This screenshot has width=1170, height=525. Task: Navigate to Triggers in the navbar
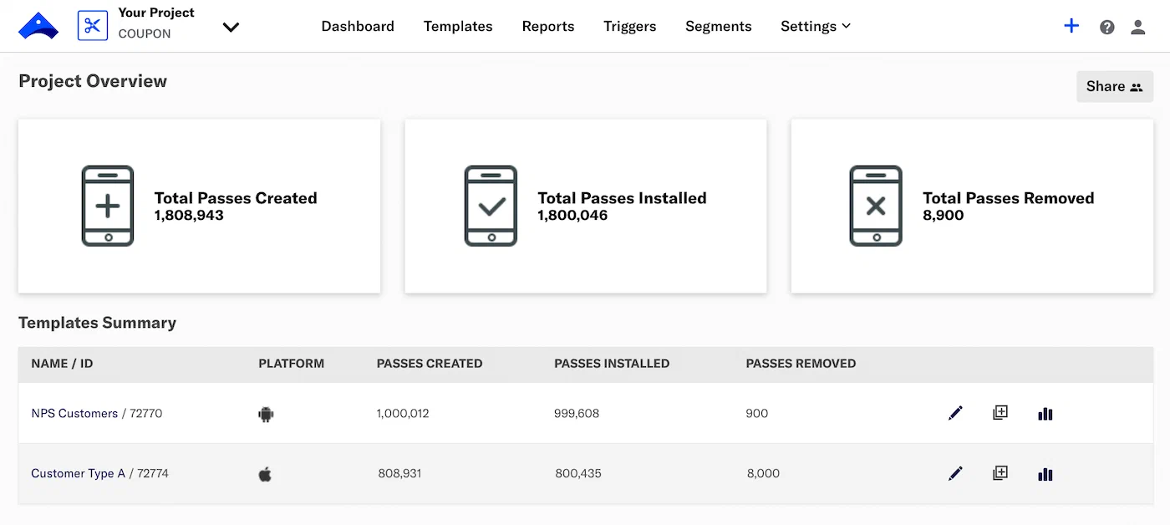(629, 27)
